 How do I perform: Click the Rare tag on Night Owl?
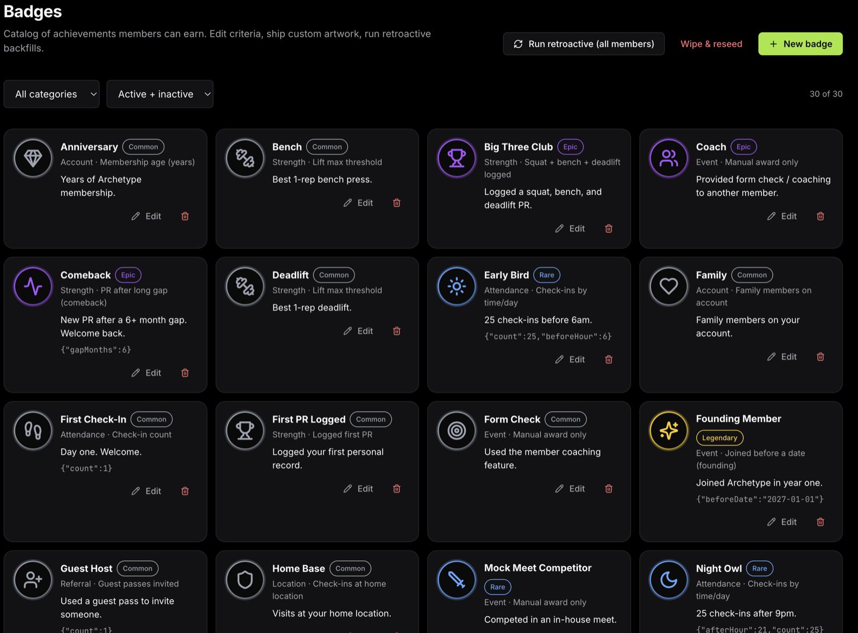point(759,568)
